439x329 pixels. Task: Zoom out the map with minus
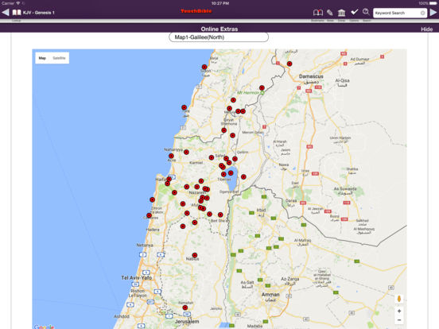(x=399, y=319)
